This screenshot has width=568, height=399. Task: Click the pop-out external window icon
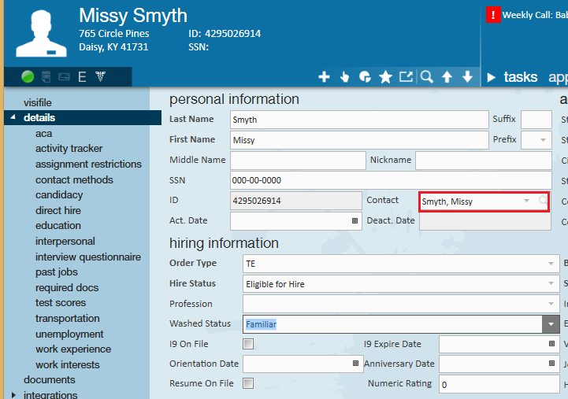pos(406,77)
